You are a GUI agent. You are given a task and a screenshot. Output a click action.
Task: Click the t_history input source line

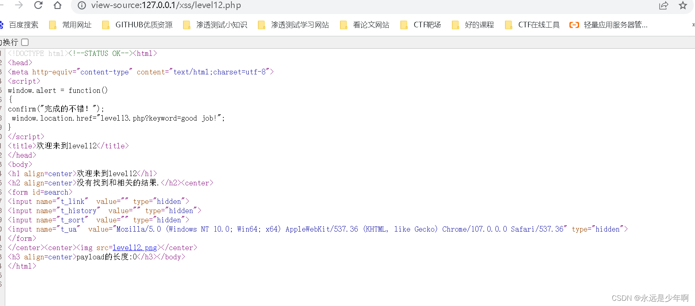tap(105, 211)
